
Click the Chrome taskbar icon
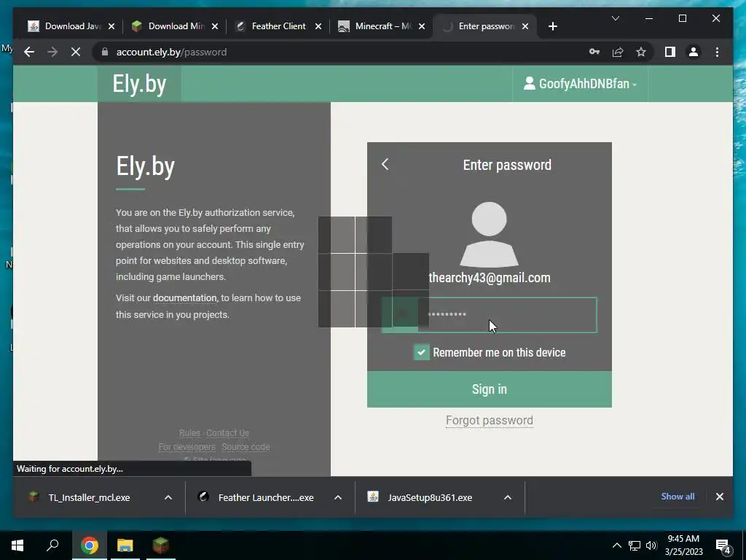89,545
